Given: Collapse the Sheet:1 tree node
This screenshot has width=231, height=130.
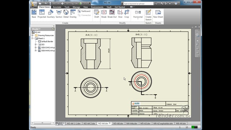Looking at the screenshot, I should 32,38.
